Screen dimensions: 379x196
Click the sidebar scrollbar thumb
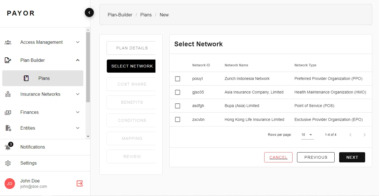(88, 67)
